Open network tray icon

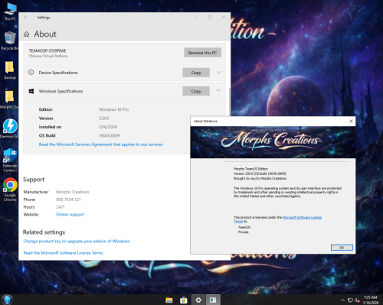pyautogui.click(x=350, y=300)
